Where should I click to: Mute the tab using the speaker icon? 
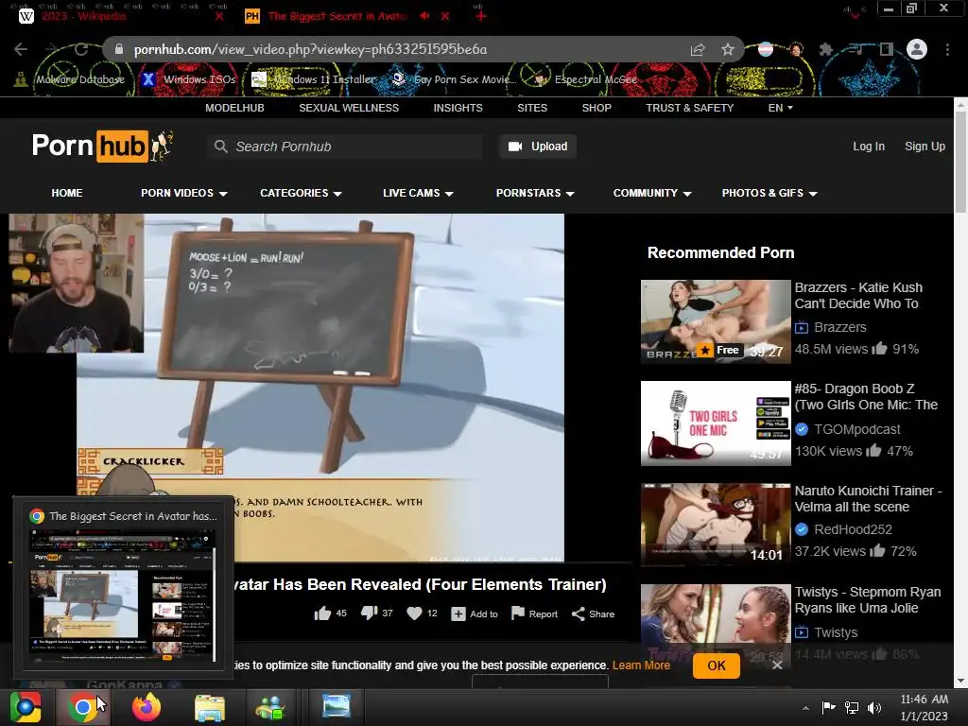tap(424, 16)
